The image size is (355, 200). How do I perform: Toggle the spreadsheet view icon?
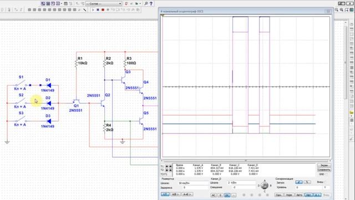click(48, 4)
